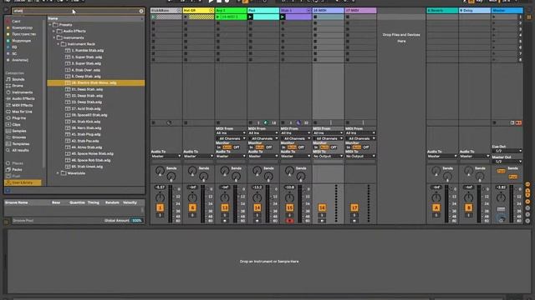Viewport: 535px width, 300px height.
Task: Select the A Reverb return track header
Action: click(x=442, y=11)
